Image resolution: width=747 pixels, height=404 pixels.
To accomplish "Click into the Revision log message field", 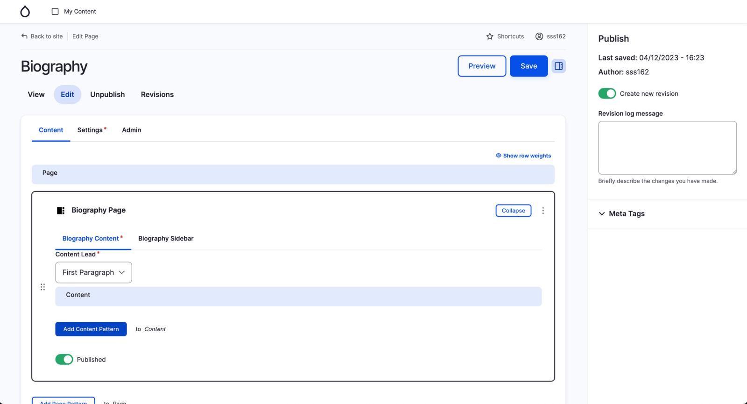I will click(x=667, y=148).
